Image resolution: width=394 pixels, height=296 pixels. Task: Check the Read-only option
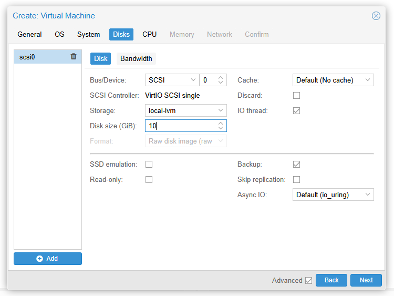pos(149,180)
